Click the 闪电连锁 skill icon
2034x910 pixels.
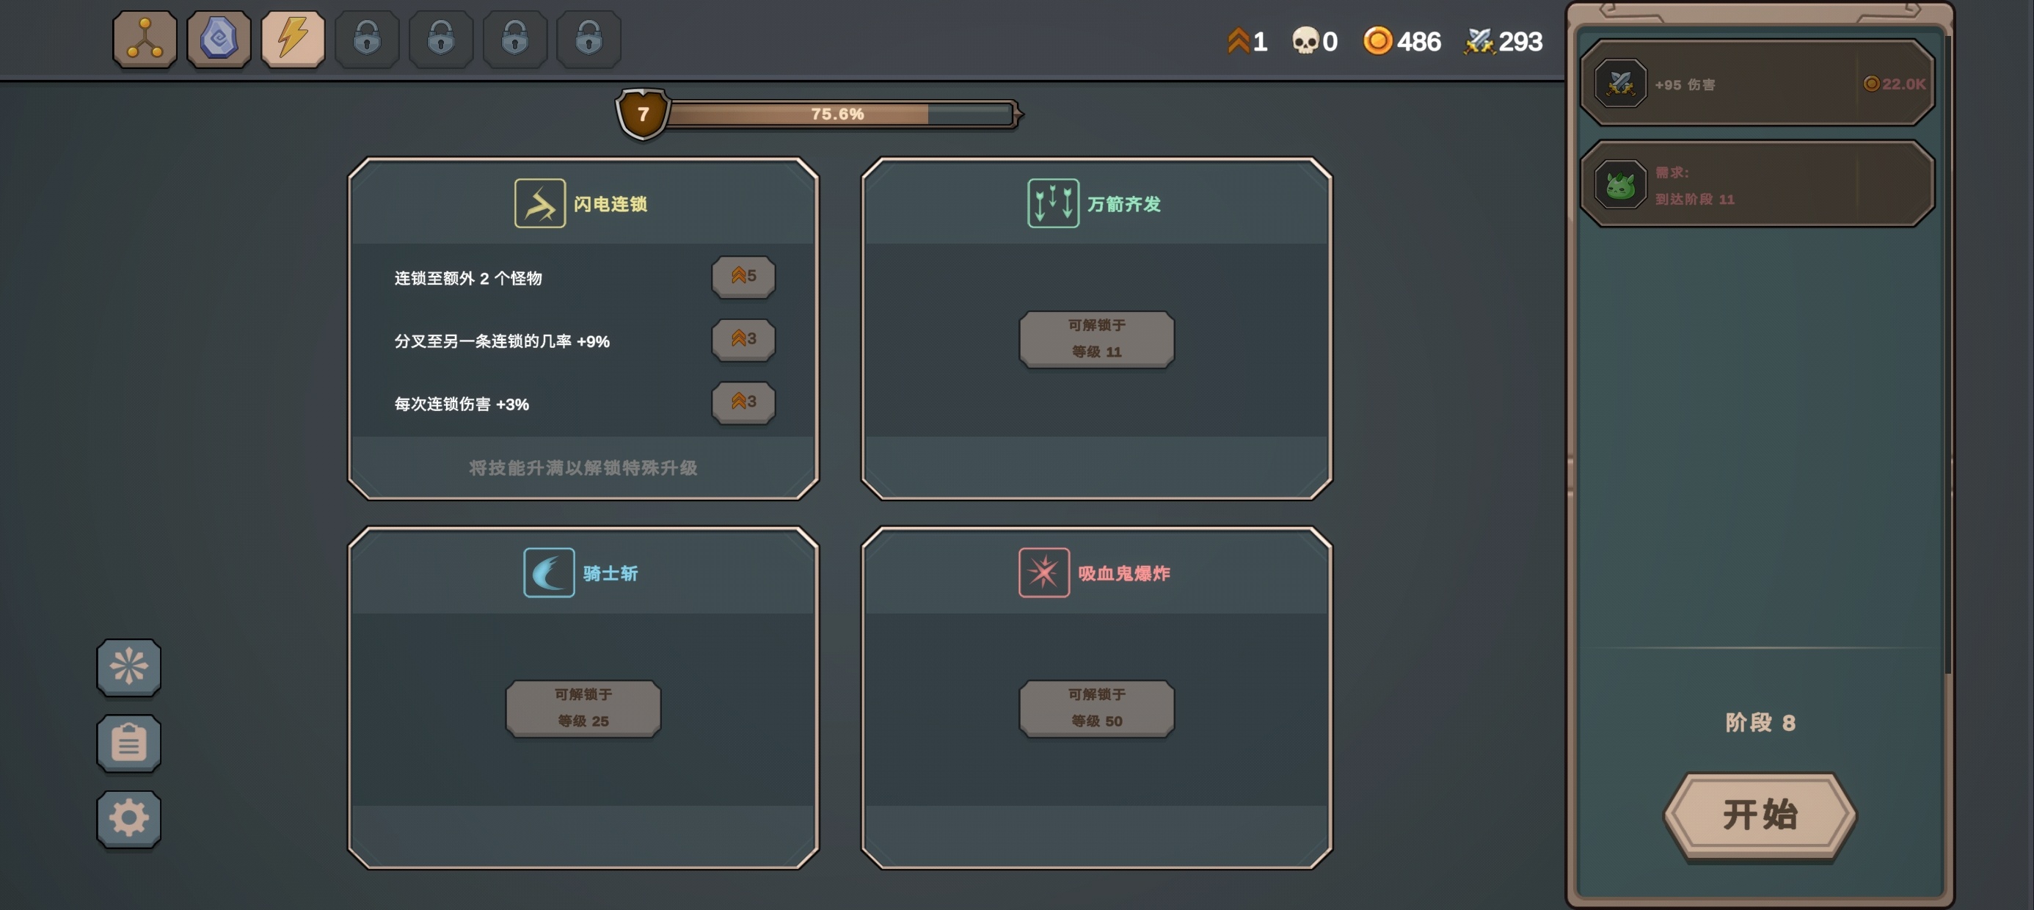[x=540, y=204]
